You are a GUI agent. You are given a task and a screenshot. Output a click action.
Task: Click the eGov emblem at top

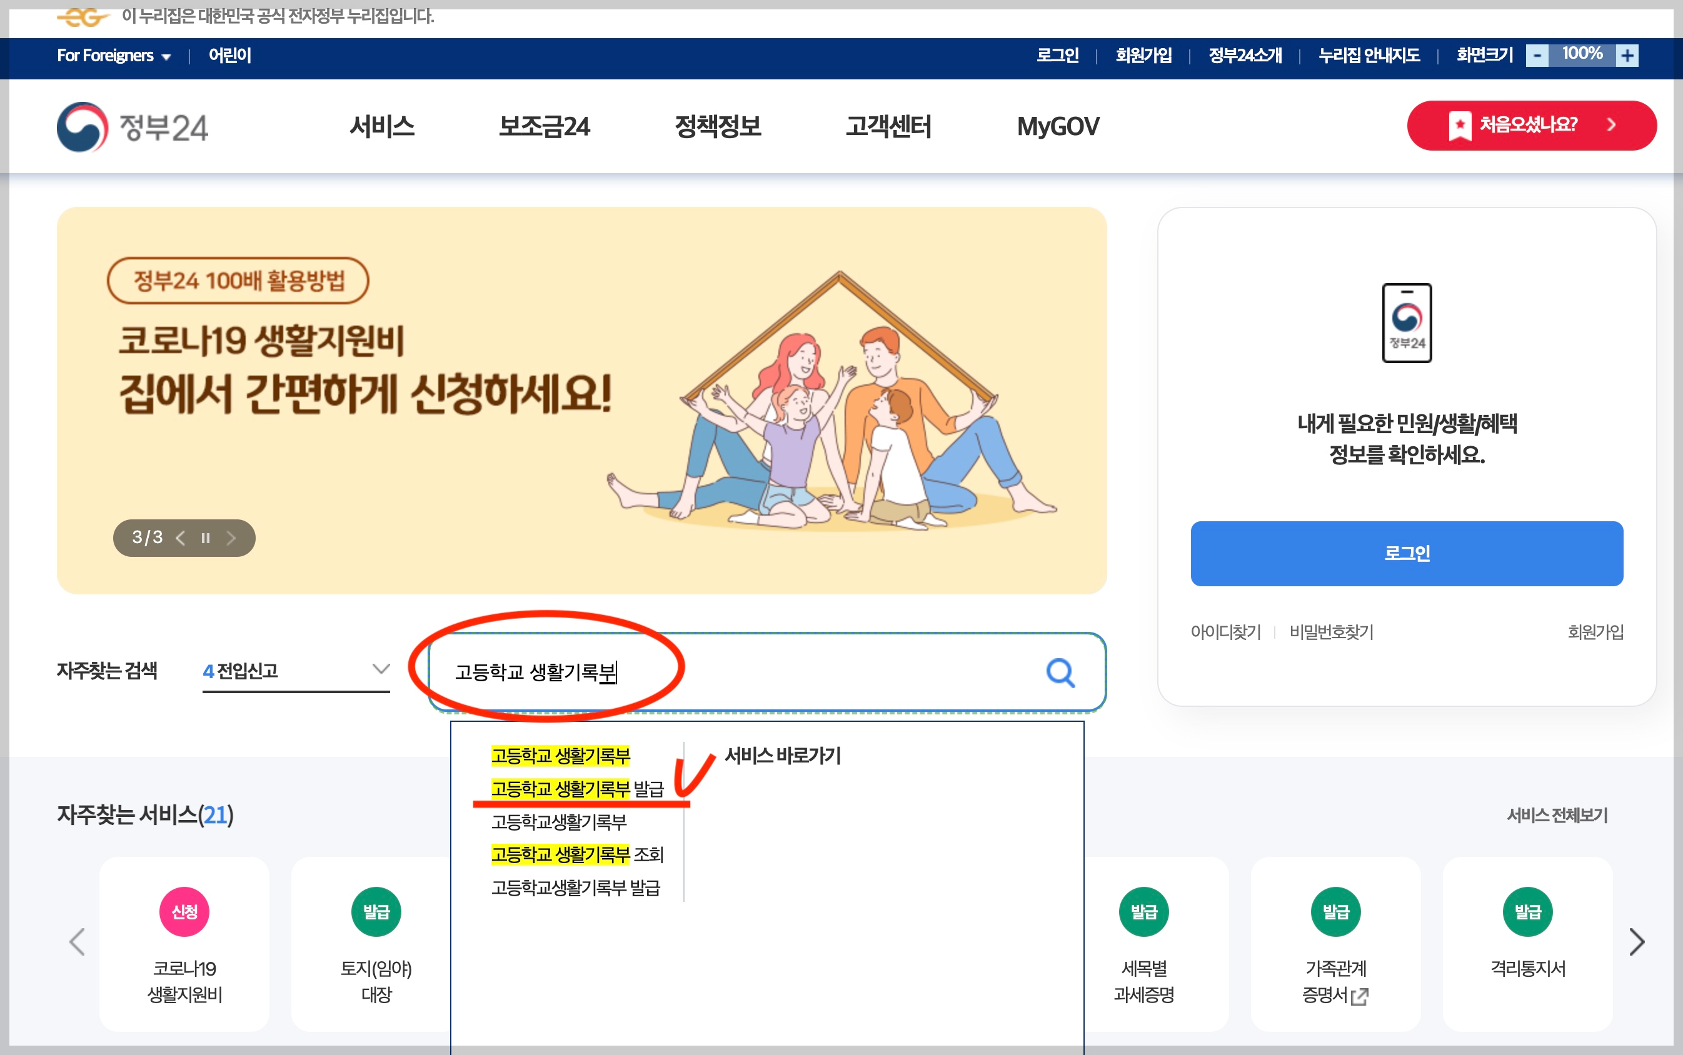click(x=83, y=16)
